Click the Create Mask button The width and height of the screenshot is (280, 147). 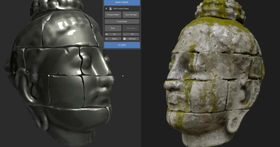coord(122,21)
